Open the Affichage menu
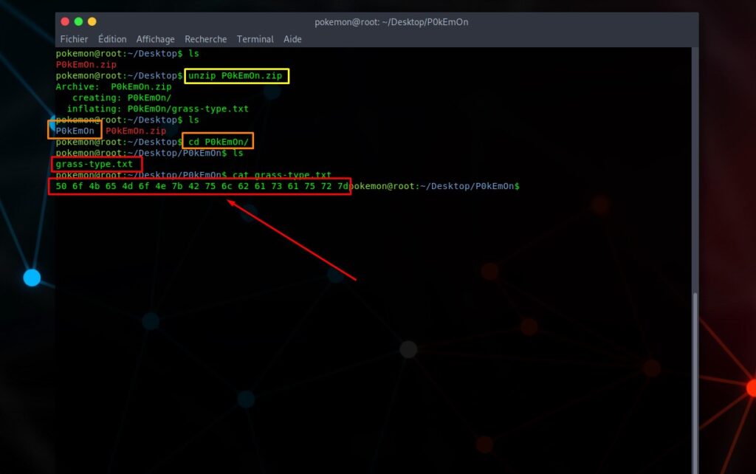This screenshot has height=474, width=756. click(155, 38)
